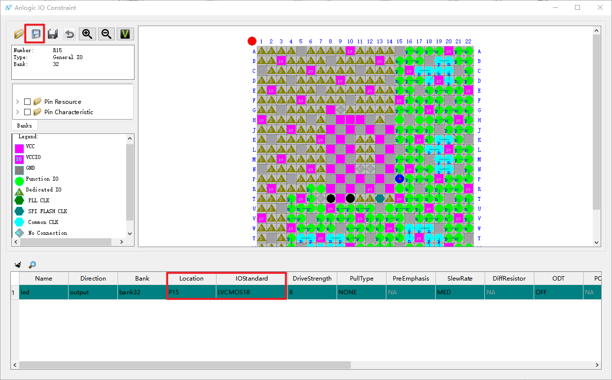Open the IOStandard cell LVCMOS18 dropdown
The height and width of the screenshot is (380, 612).
point(252,292)
